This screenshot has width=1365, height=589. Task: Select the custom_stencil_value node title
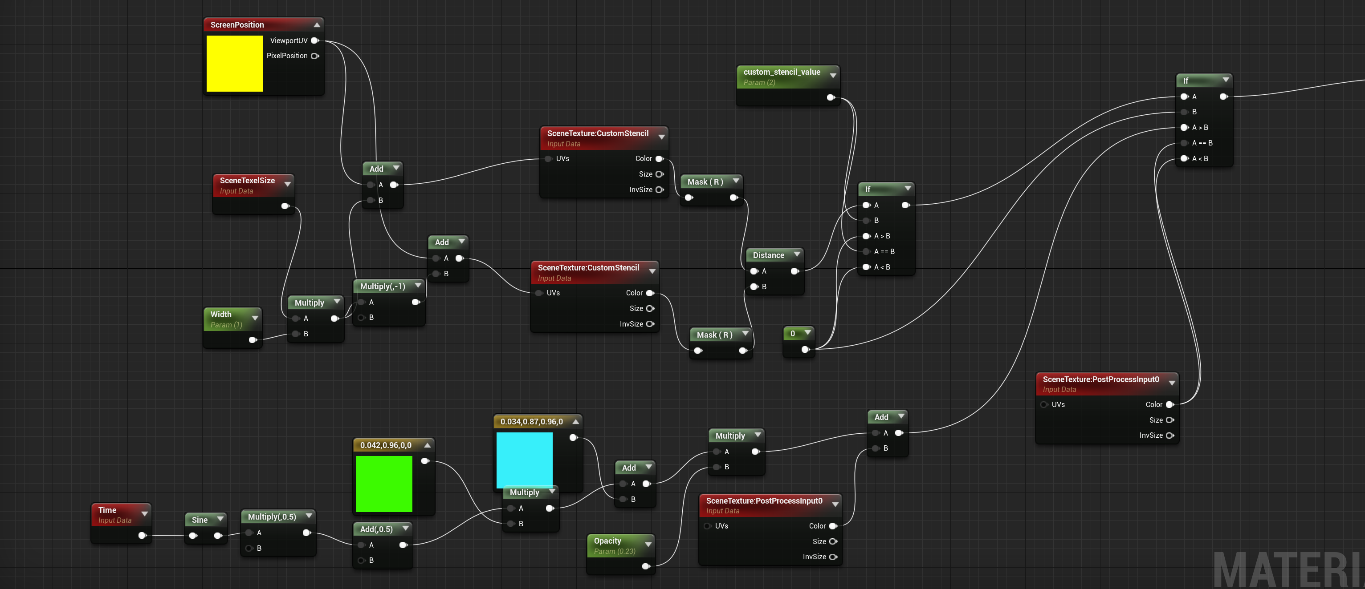(782, 72)
